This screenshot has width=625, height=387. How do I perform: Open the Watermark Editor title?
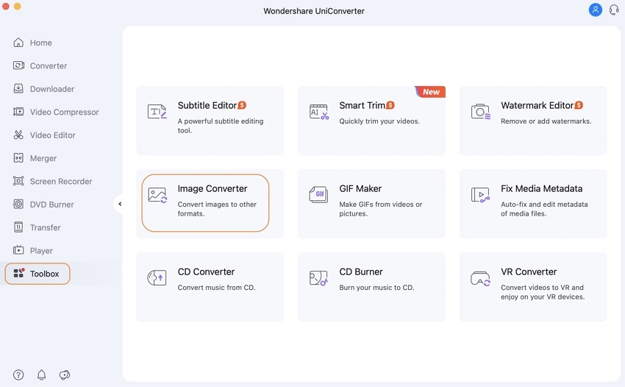click(537, 105)
